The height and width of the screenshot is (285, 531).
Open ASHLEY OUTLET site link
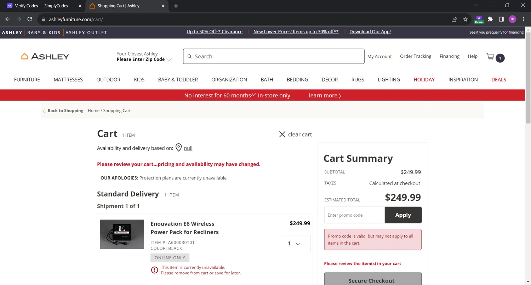pos(86,33)
